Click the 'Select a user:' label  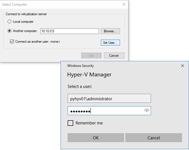[80, 87]
